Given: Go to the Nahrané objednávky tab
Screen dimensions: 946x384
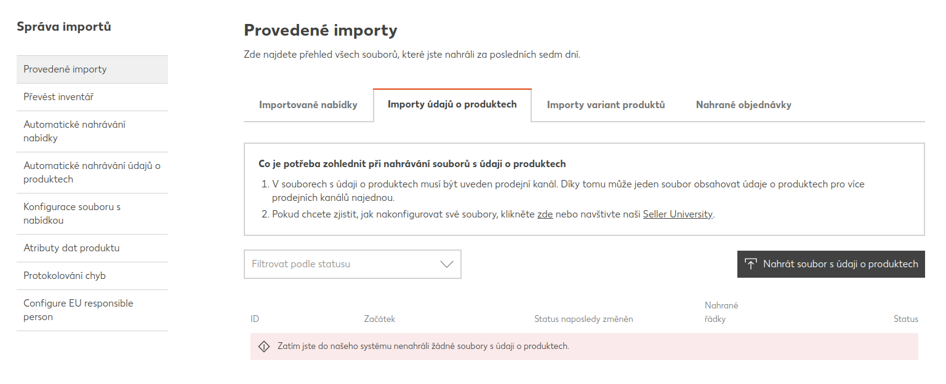Looking at the screenshot, I should tap(744, 105).
